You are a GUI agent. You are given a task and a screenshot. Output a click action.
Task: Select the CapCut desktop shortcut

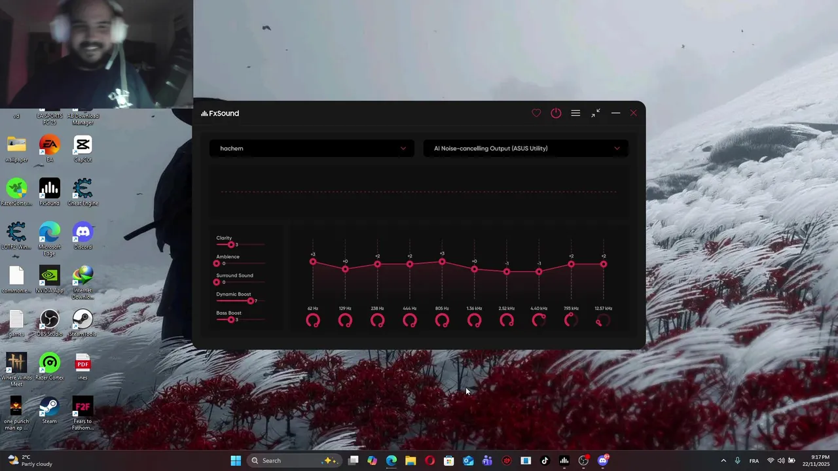[82, 149]
